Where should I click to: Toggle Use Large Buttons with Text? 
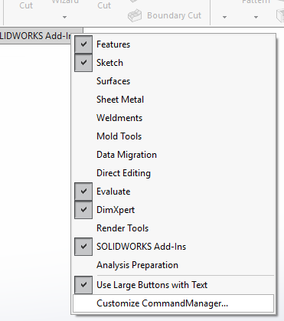[x=174, y=285]
